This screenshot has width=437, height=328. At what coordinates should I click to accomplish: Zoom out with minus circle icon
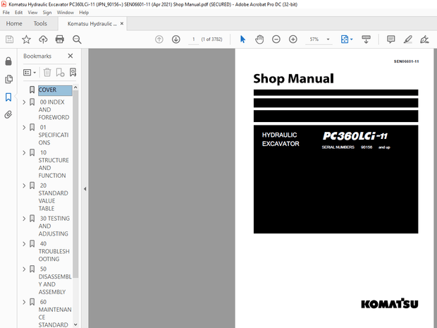click(276, 40)
